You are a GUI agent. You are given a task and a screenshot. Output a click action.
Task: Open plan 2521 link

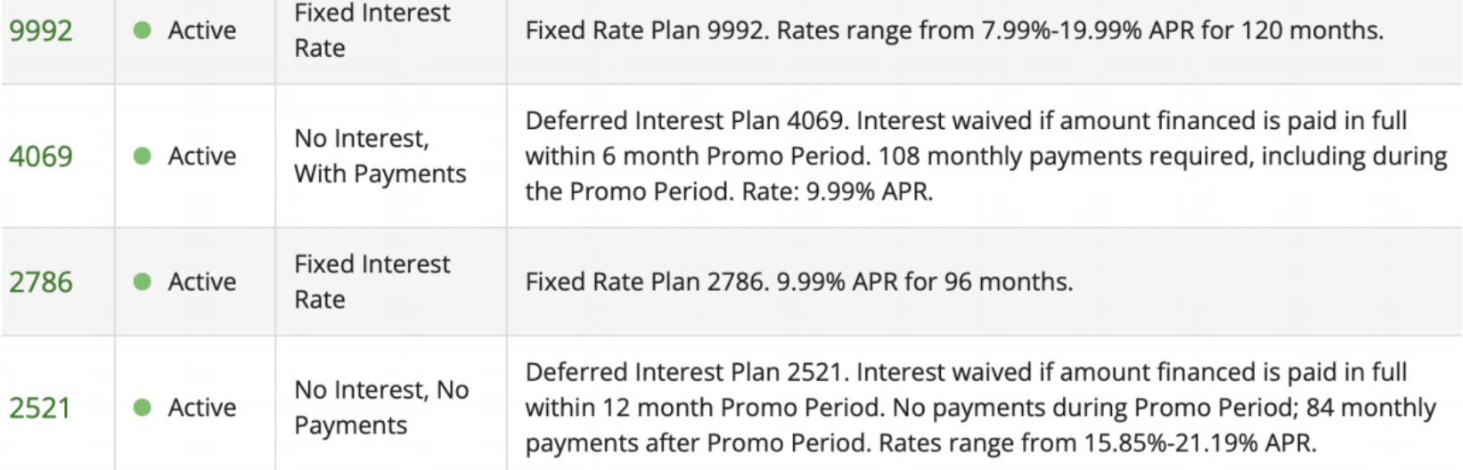(40, 408)
